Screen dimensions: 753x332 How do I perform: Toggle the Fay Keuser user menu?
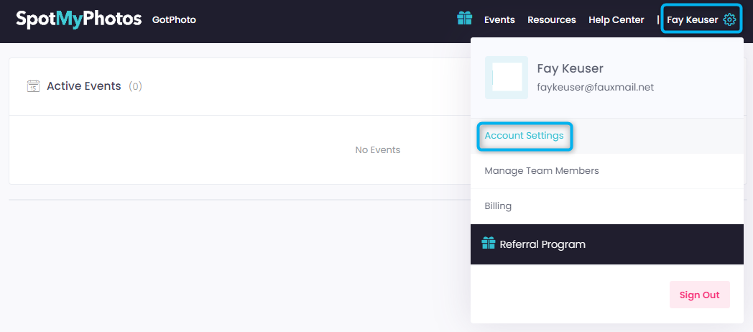[x=701, y=19]
